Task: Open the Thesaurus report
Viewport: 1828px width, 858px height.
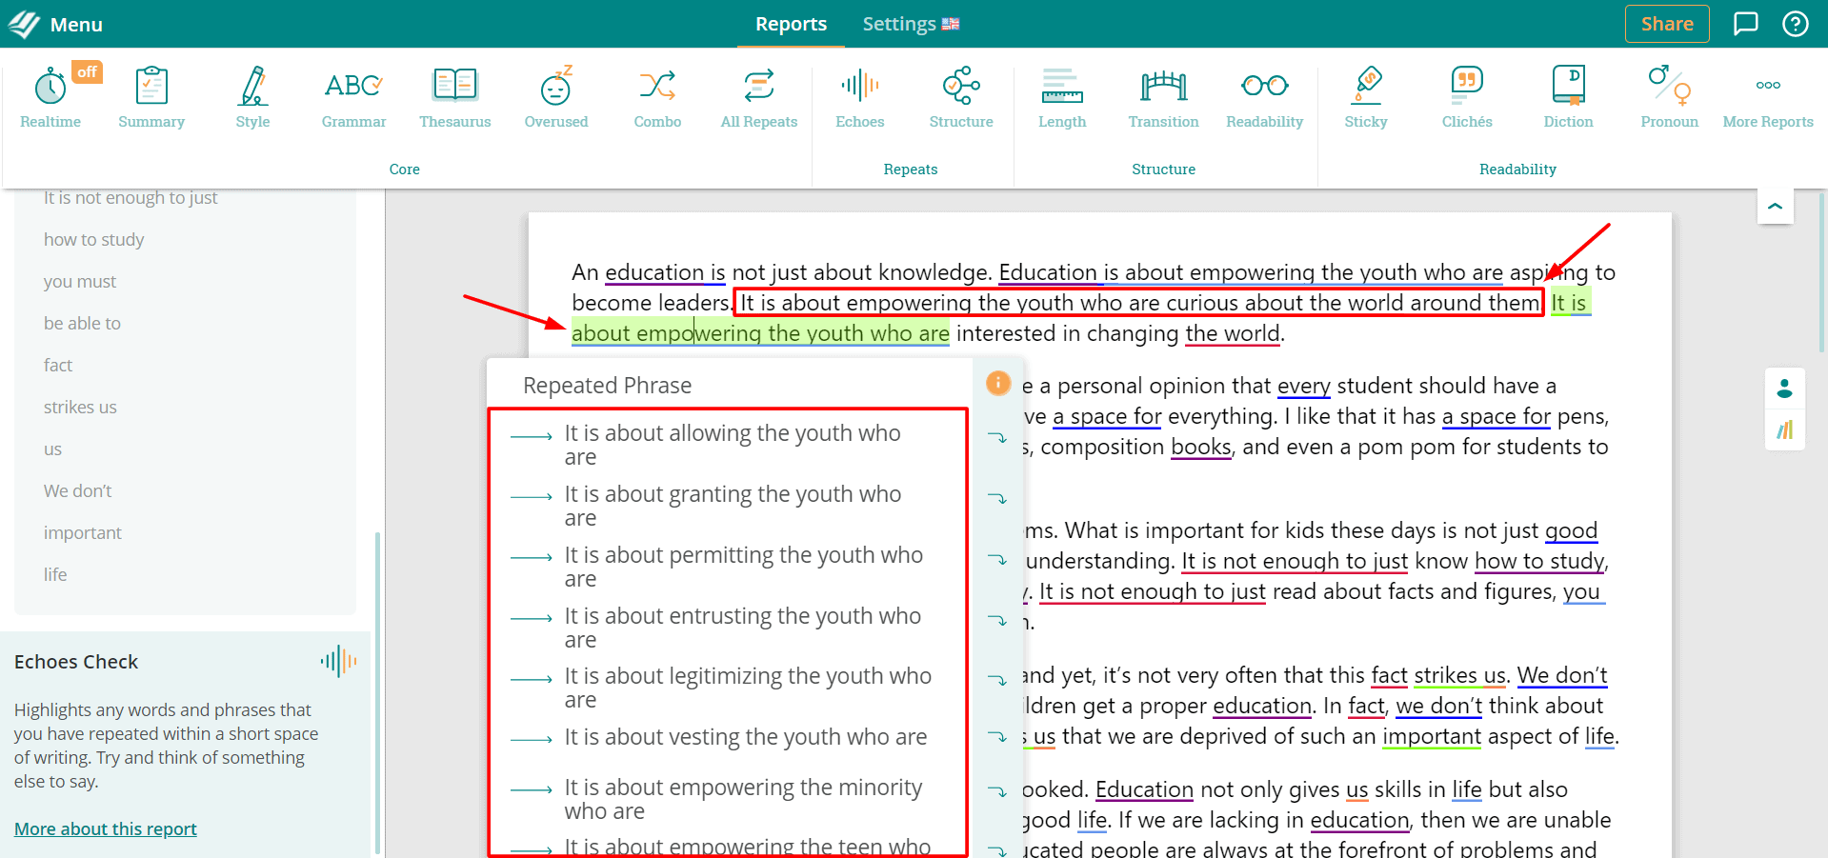Action: tap(454, 97)
